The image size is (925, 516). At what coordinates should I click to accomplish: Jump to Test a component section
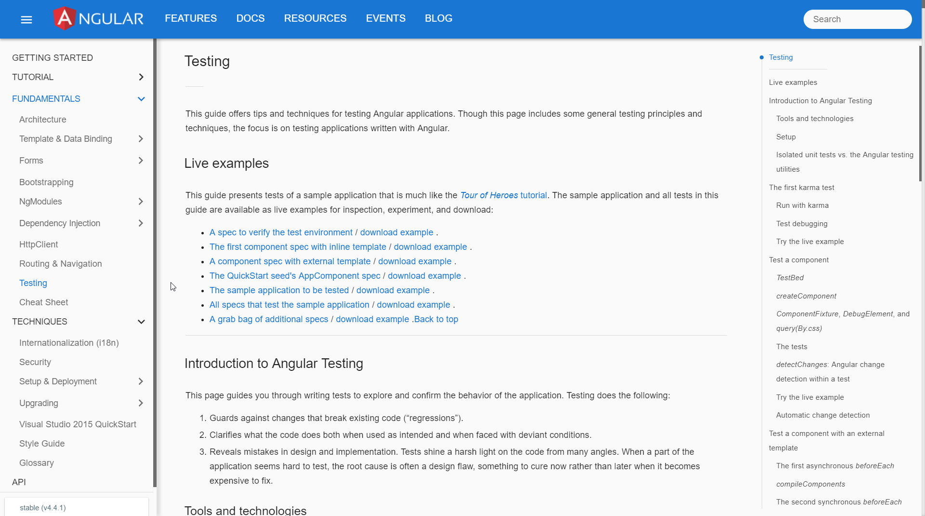(x=799, y=260)
